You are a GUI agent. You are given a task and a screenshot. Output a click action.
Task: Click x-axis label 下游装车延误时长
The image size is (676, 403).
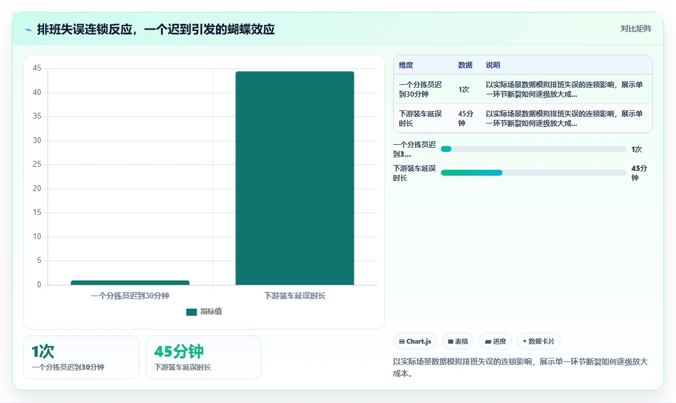pyautogui.click(x=295, y=296)
